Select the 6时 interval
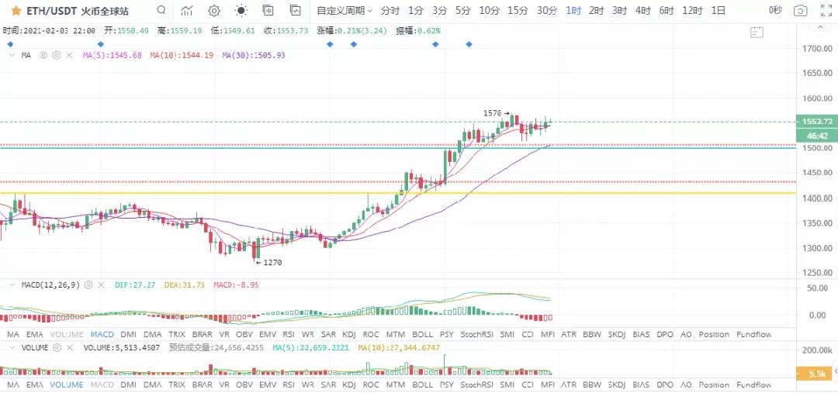The width and height of the screenshot is (838, 393). 667,10
